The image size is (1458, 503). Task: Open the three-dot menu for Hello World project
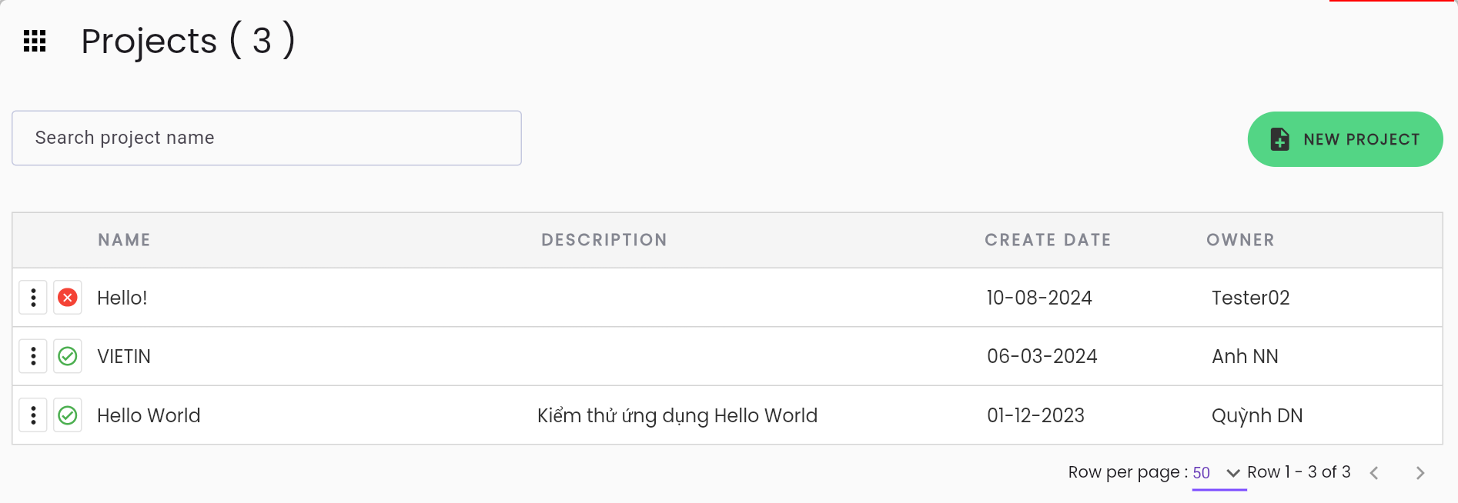33,415
